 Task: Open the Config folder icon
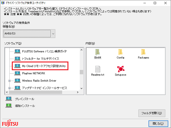click(120, 52)
